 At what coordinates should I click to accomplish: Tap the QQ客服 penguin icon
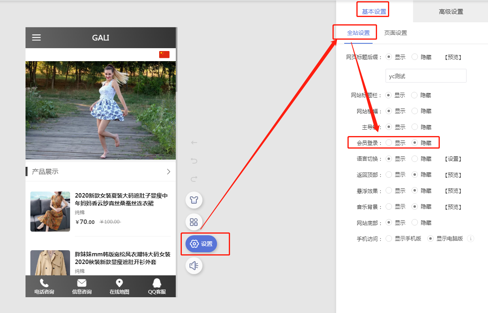pyautogui.click(x=157, y=283)
